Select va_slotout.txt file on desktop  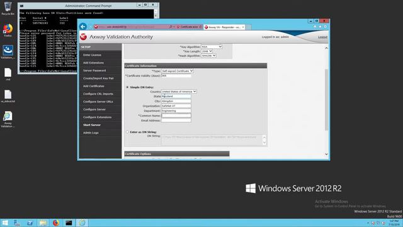point(8,96)
